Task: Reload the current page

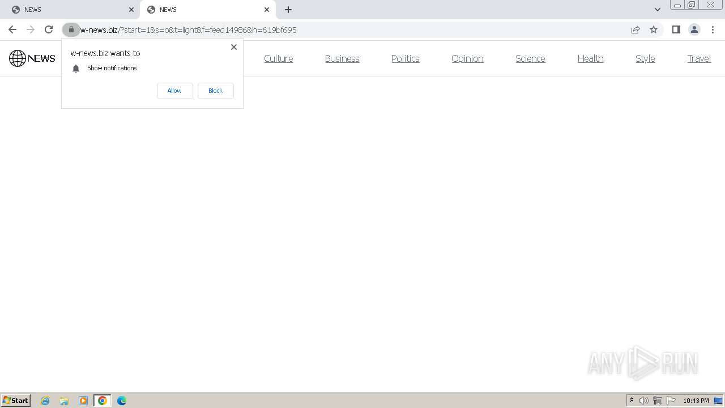Action: pos(49,29)
